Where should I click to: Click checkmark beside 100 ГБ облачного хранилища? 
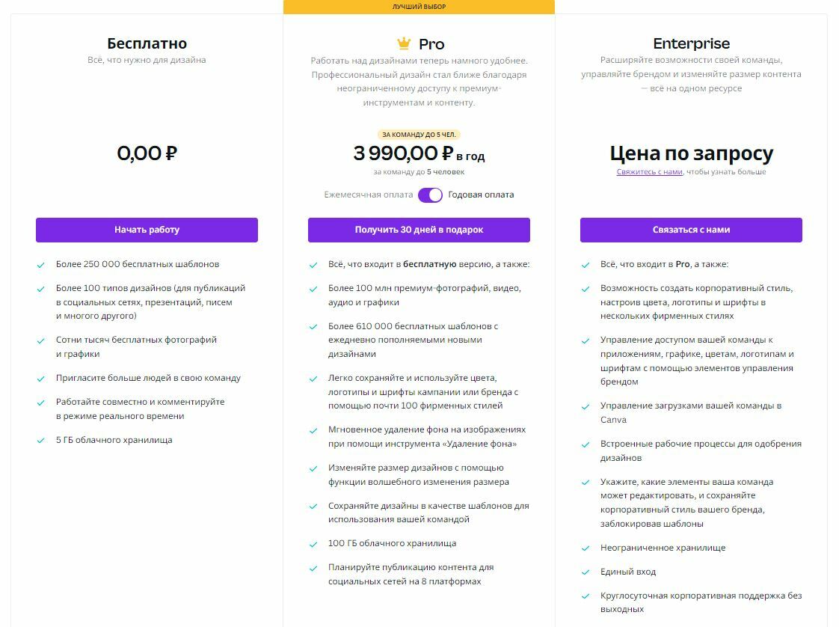(x=313, y=545)
